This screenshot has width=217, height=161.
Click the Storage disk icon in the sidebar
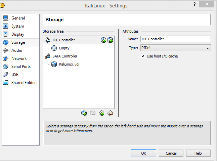point(6,42)
